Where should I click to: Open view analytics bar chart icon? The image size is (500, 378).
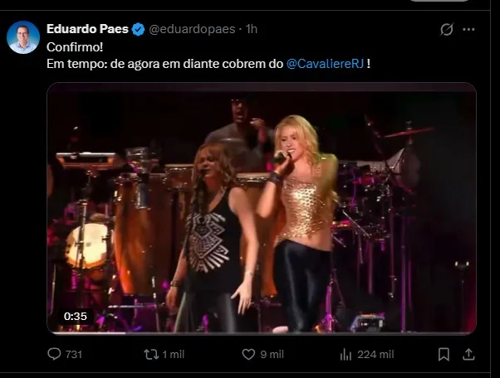(346, 354)
